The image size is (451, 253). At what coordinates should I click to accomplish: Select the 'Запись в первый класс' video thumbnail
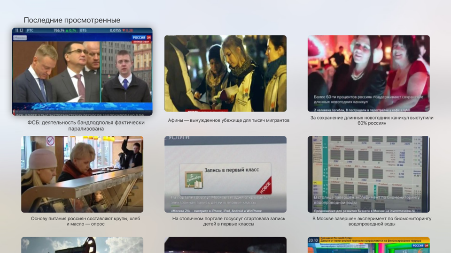coord(225,174)
